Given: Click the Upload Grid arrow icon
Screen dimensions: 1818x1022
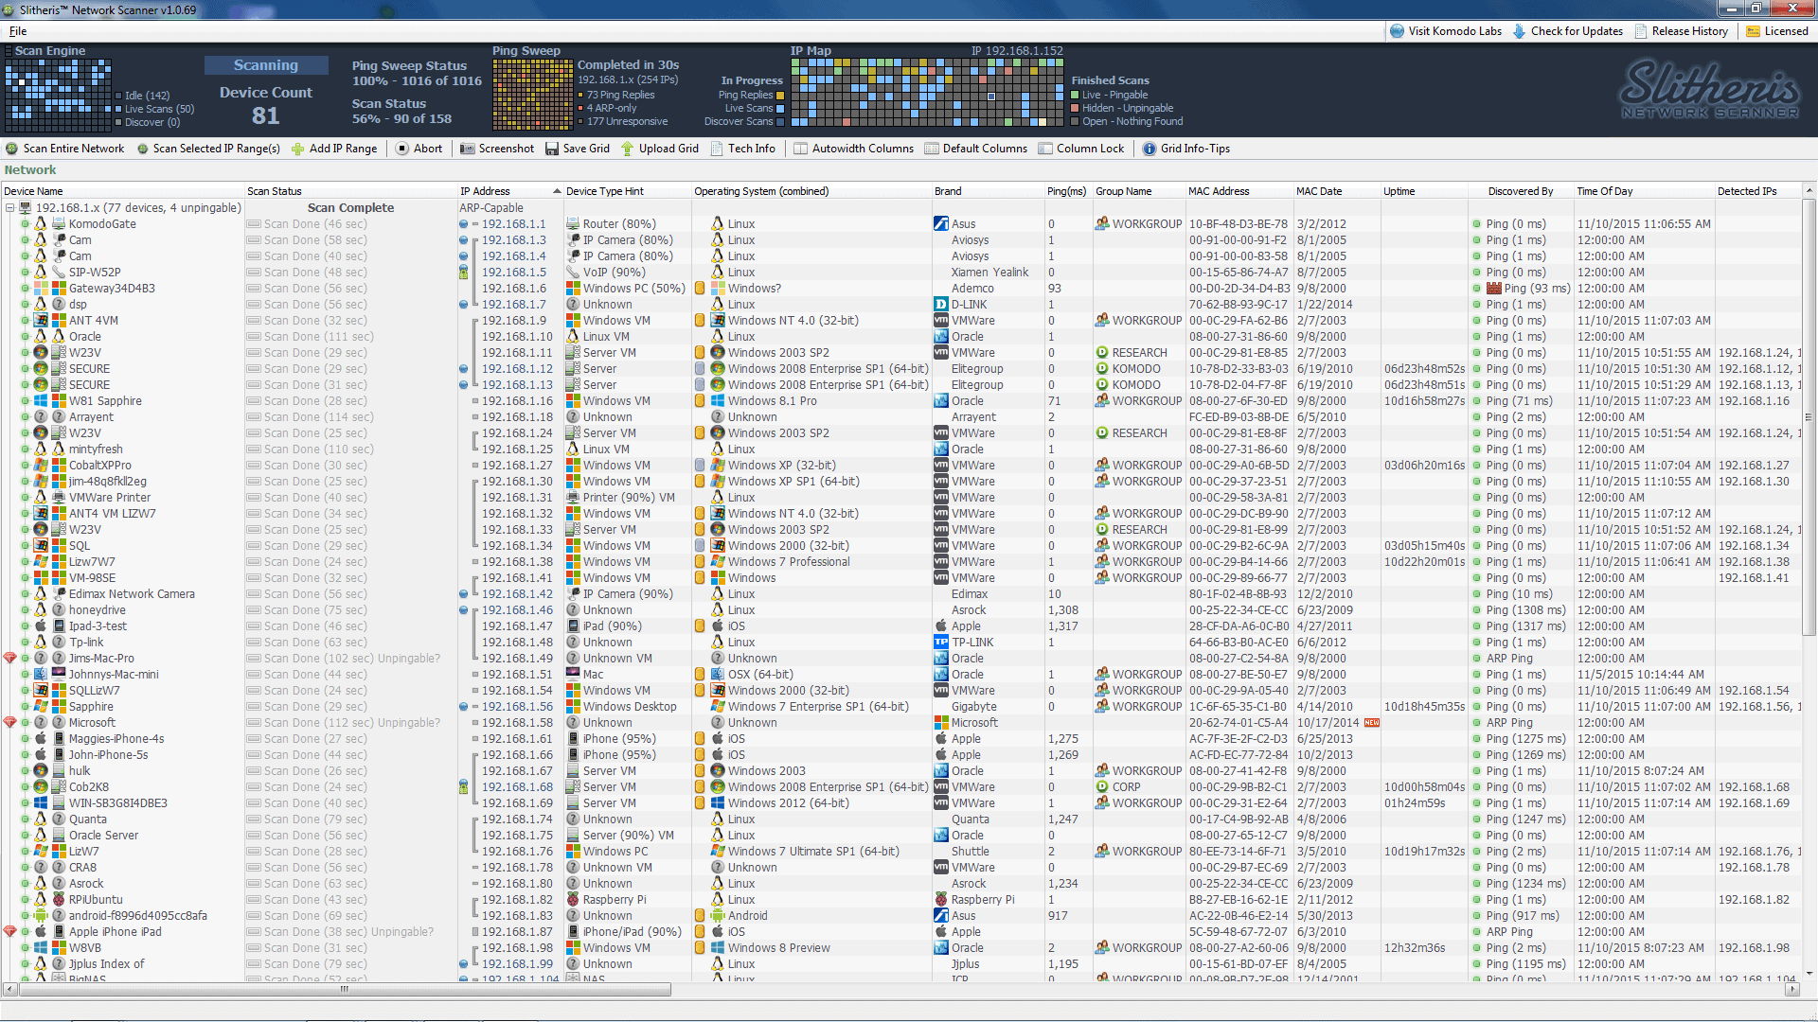Looking at the screenshot, I should (x=627, y=149).
